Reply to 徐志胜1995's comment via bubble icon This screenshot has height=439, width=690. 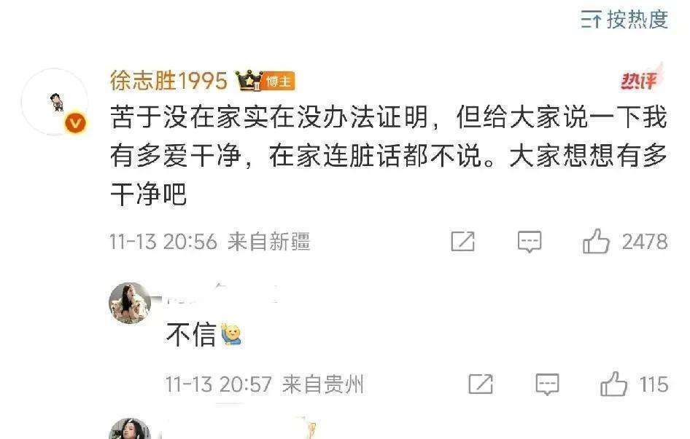coord(530,242)
